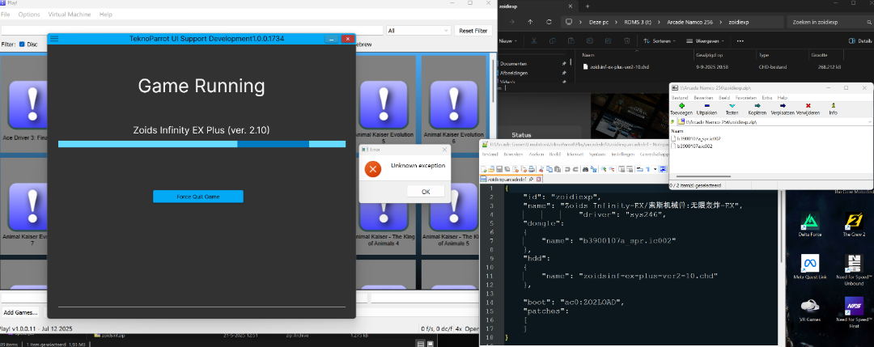Click the undo icon in Notepad++ toolbar
The width and height of the screenshot is (874, 347).
pos(566,169)
